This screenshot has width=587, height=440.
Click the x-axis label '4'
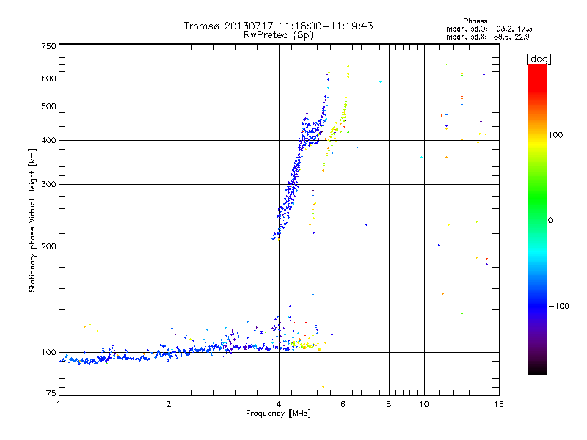point(279,404)
